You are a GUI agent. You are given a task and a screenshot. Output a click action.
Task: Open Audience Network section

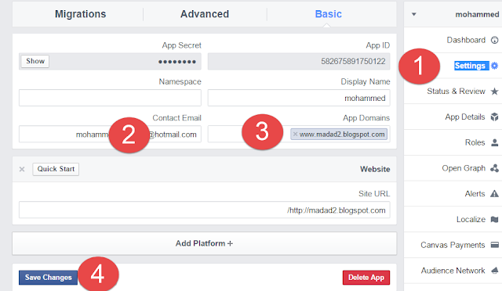453,271
